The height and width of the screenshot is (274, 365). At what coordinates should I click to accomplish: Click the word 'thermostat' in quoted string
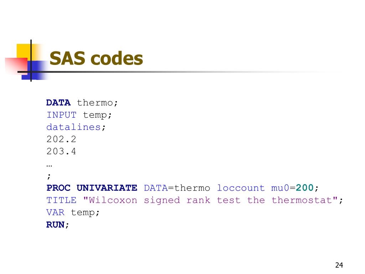(x=302, y=200)
